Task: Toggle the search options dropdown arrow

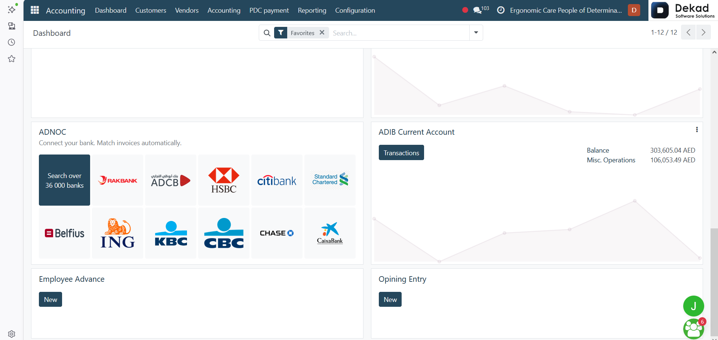Action: (x=476, y=32)
